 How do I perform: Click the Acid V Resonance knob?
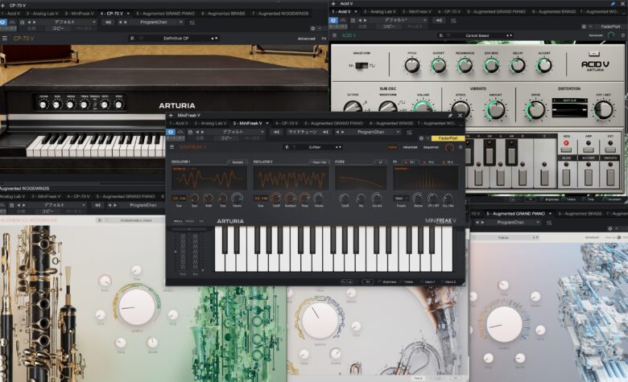coord(465,65)
